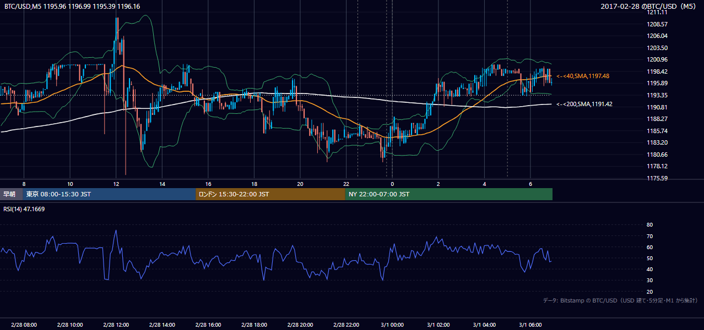Click the Bitstamp data source note
This screenshot has width=704, height=330.
coord(620,300)
